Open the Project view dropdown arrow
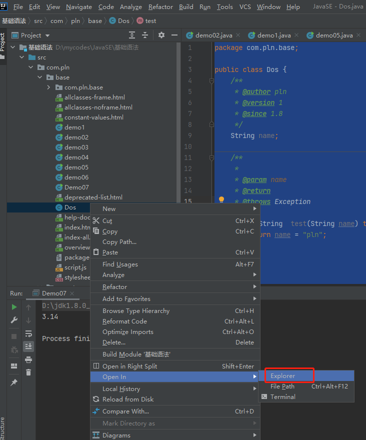This screenshot has height=440, width=366. [47, 35]
